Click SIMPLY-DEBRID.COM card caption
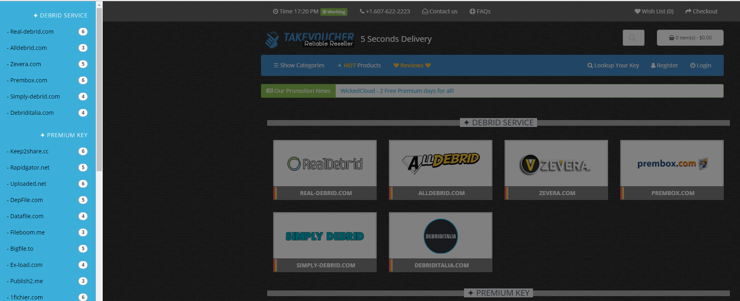740x301 pixels. (x=326, y=265)
